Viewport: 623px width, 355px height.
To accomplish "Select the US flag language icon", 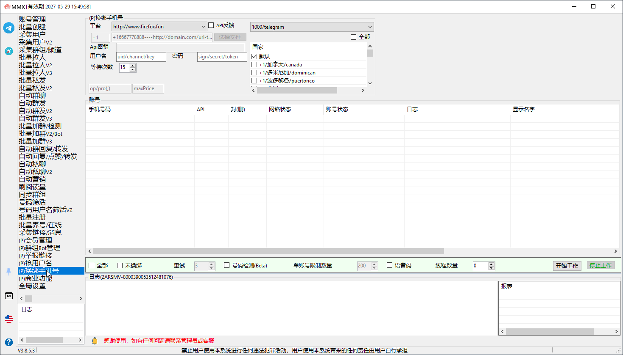I will click(x=9, y=319).
